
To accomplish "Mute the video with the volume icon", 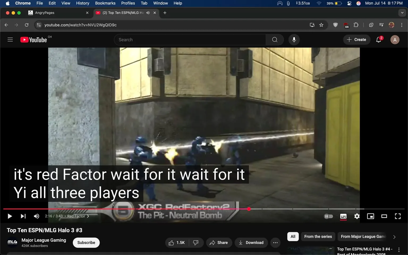I will [36, 216].
